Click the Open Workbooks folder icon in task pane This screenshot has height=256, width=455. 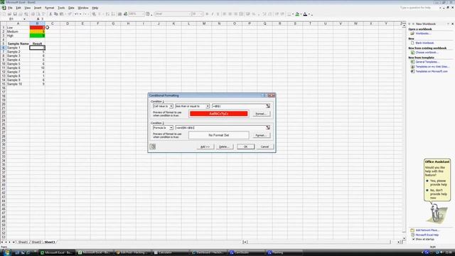coord(412,33)
